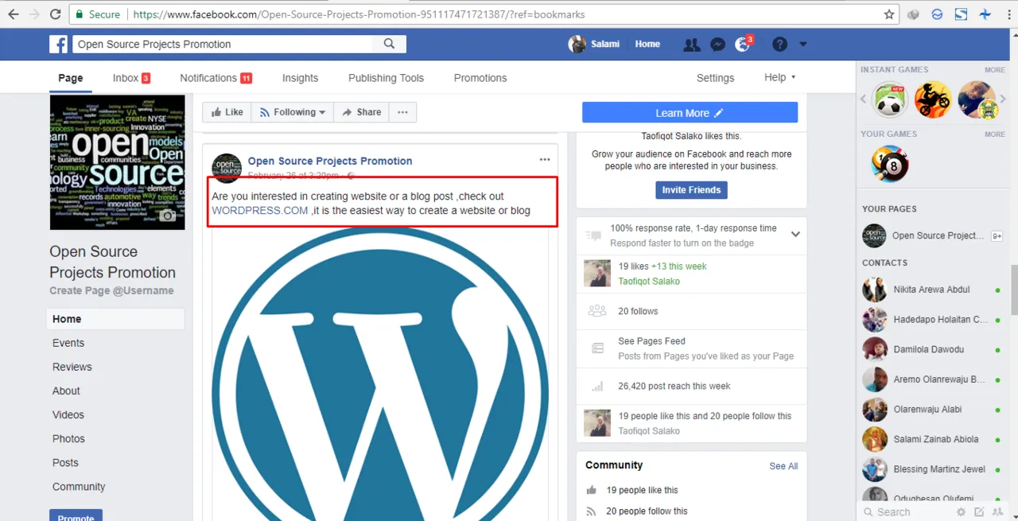The width and height of the screenshot is (1018, 521).
Task: Open chat with Damilola Dawodu
Action: click(x=931, y=349)
